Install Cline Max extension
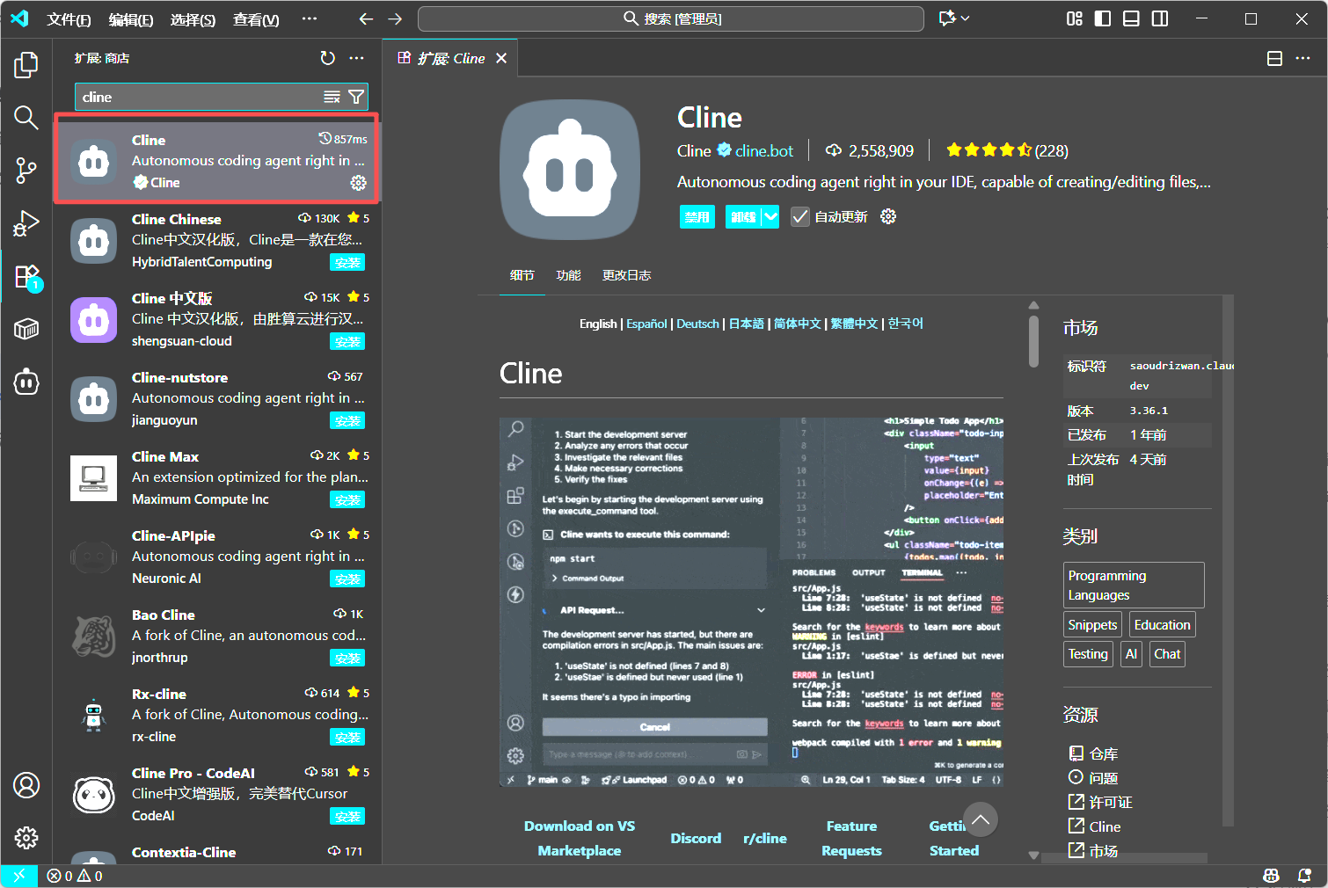 point(347,499)
